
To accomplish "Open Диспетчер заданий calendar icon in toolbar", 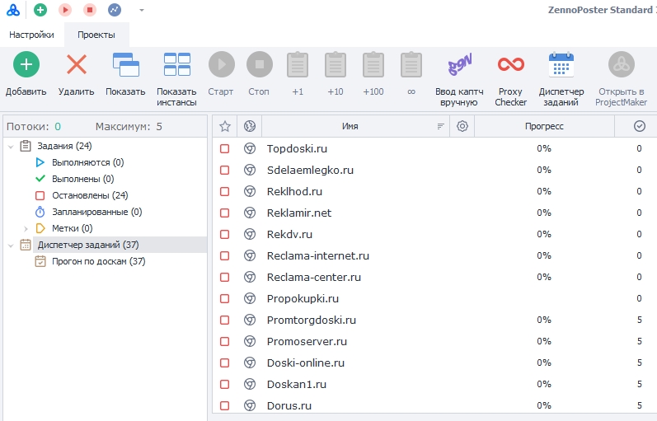I will (561, 64).
